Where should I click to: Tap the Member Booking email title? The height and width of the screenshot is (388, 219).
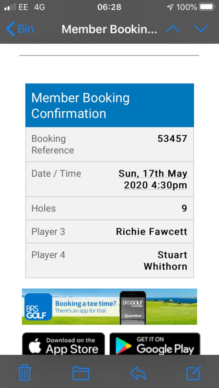[109, 29]
